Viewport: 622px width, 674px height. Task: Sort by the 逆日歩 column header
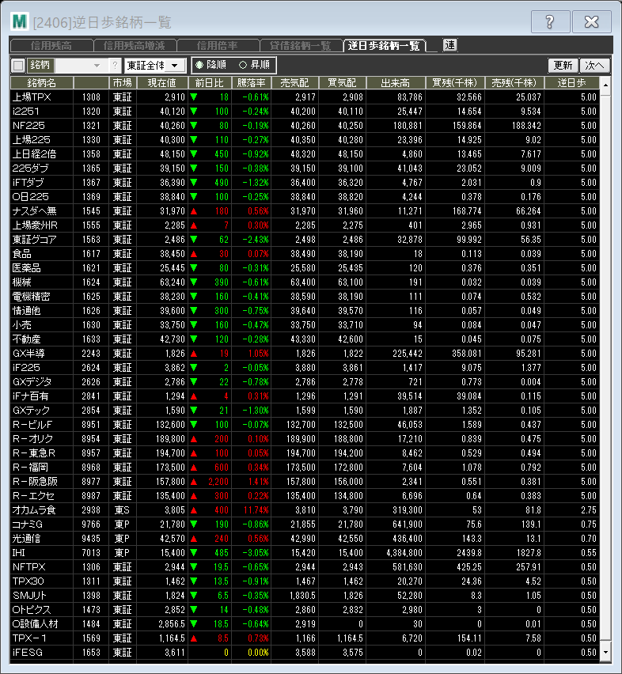[x=571, y=83]
